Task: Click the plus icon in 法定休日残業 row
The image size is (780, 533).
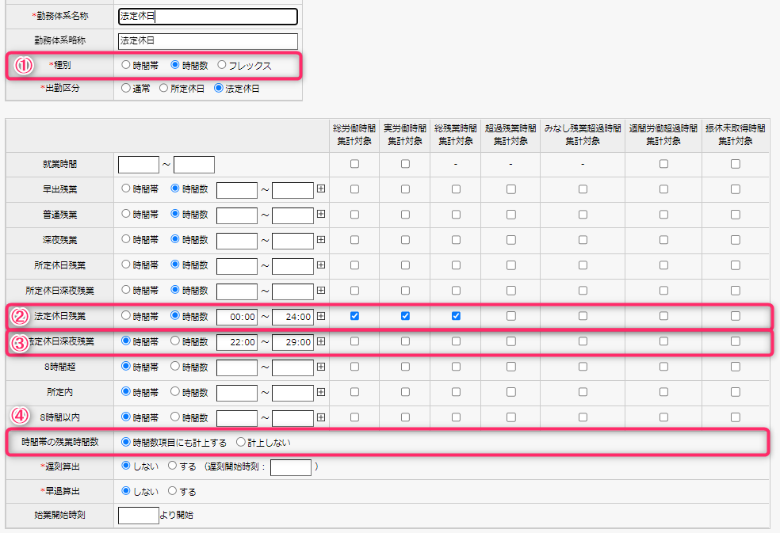Action: point(321,316)
